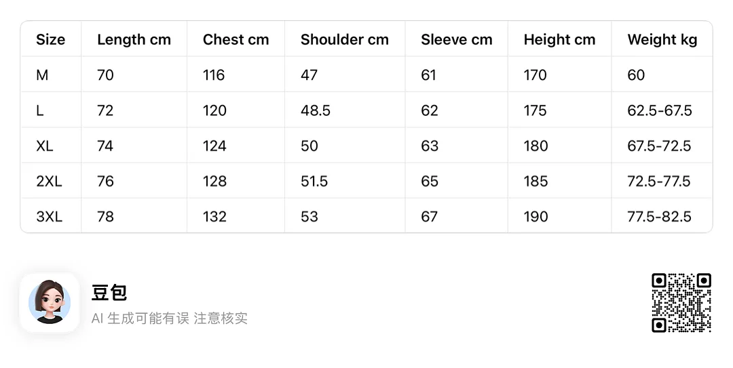Click the Chest cm column header
The height and width of the screenshot is (368, 733).
tap(236, 40)
